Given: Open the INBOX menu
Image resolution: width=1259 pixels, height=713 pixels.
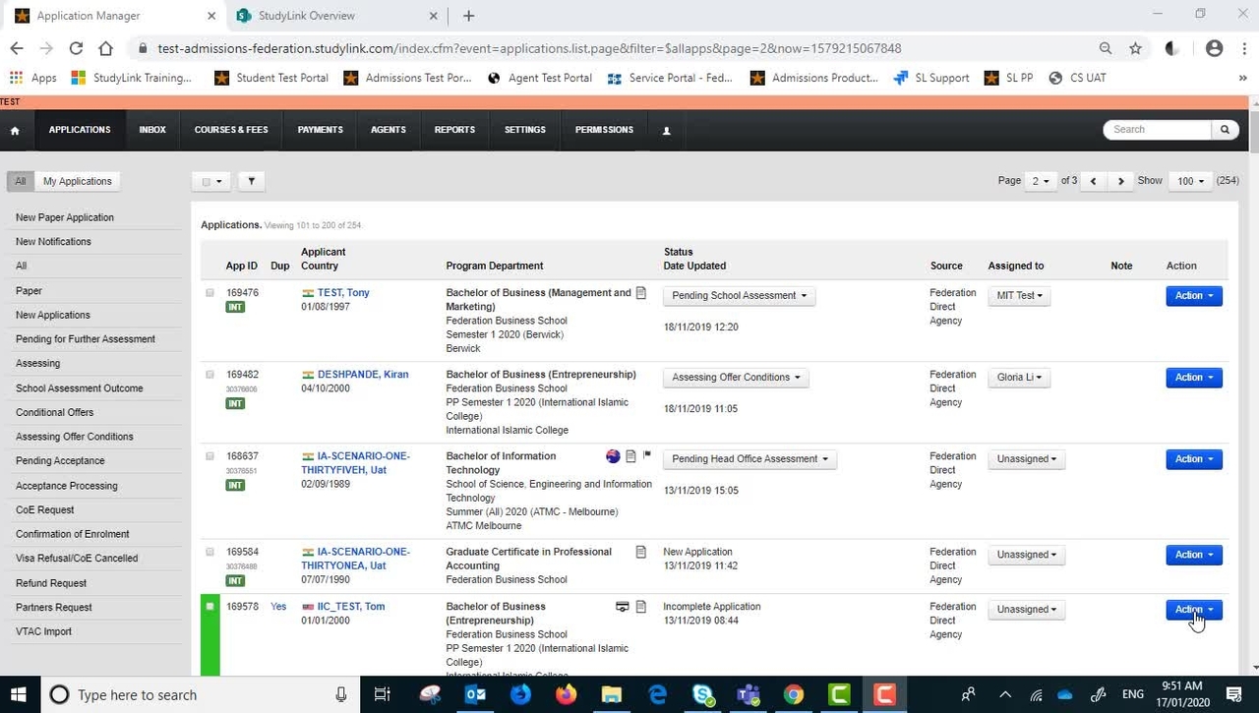Looking at the screenshot, I should [x=152, y=130].
